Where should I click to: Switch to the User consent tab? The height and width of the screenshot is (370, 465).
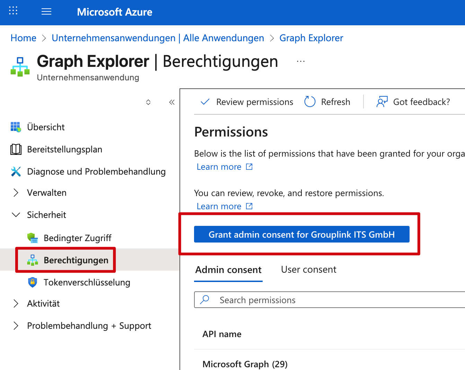click(x=308, y=270)
